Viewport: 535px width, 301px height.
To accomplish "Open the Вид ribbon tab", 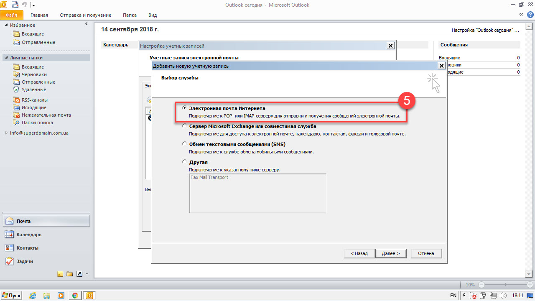I will tap(153, 15).
